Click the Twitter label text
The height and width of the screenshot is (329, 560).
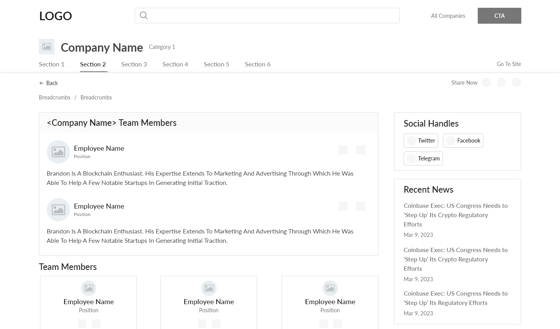pyautogui.click(x=427, y=141)
